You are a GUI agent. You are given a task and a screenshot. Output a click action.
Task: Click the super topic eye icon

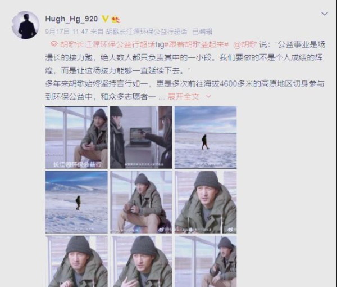(54, 44)
